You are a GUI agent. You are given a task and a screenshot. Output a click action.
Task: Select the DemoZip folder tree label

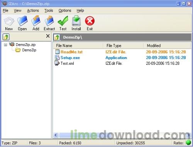pos(29,50)
